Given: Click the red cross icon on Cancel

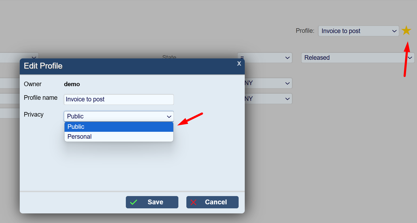Looking at the screenshot, I should [x=194, y=202].
